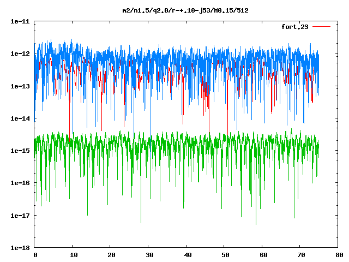Click the plot title m2/n1.5/q2.0 text
Image resolution: width=349 pixels, height=262 pixels.
click(x=185, y=10)
